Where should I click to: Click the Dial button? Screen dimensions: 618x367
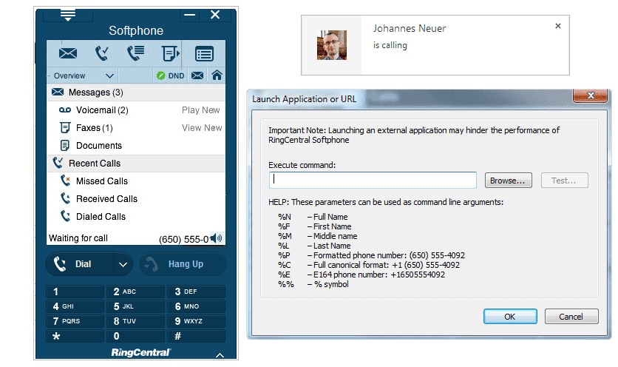tap(80, 264)
